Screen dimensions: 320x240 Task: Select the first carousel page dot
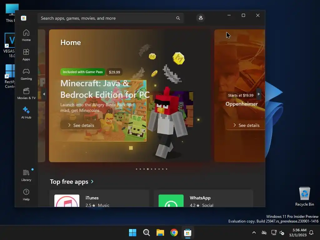tap(137, 169)
